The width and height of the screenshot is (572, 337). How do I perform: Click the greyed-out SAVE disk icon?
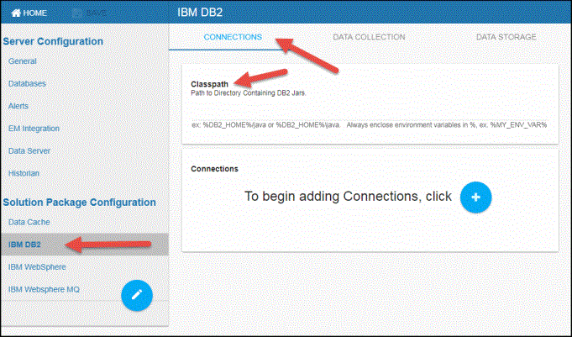click(77, 13)
